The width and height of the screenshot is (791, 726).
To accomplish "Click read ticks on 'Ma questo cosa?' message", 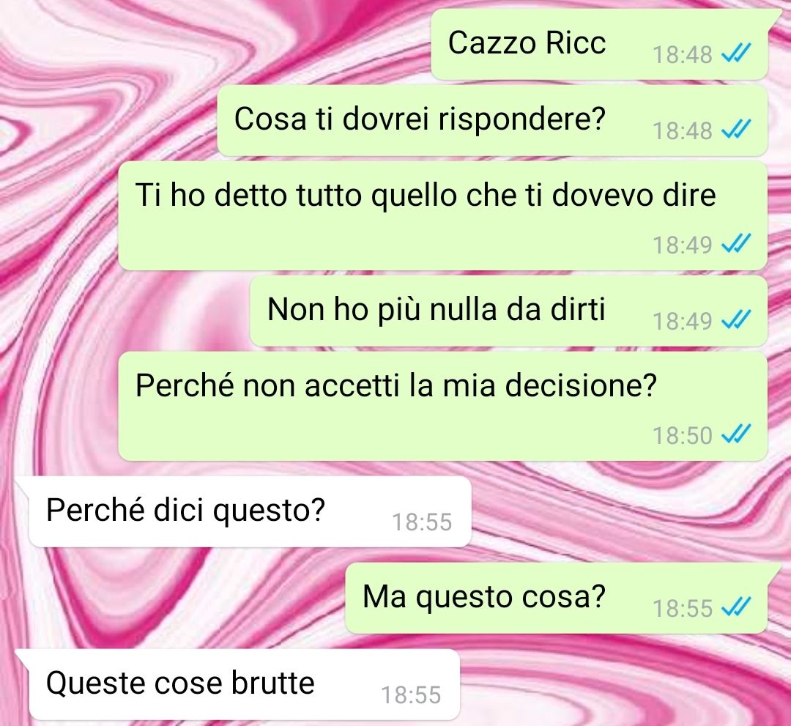I will click(x=736, y=607).
